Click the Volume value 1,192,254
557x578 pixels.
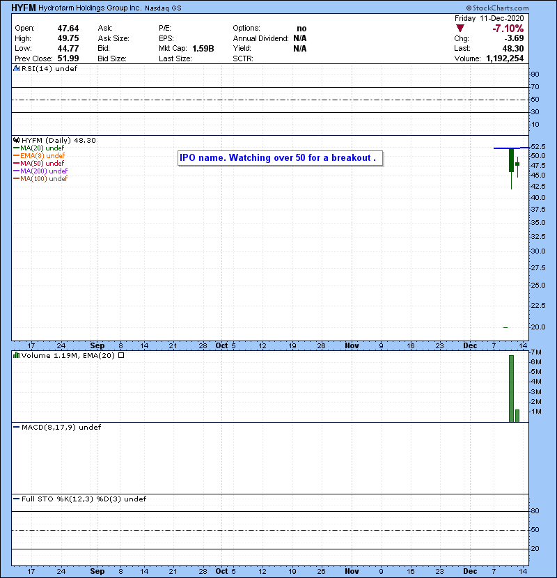505,58
